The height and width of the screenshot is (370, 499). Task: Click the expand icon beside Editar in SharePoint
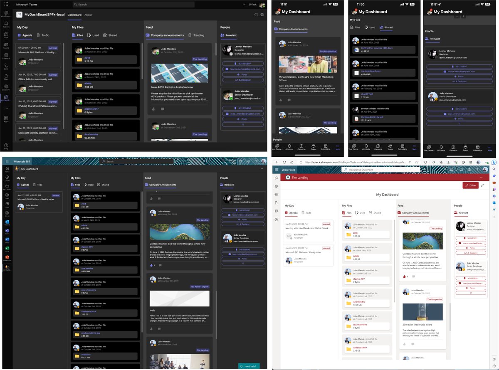482,185
